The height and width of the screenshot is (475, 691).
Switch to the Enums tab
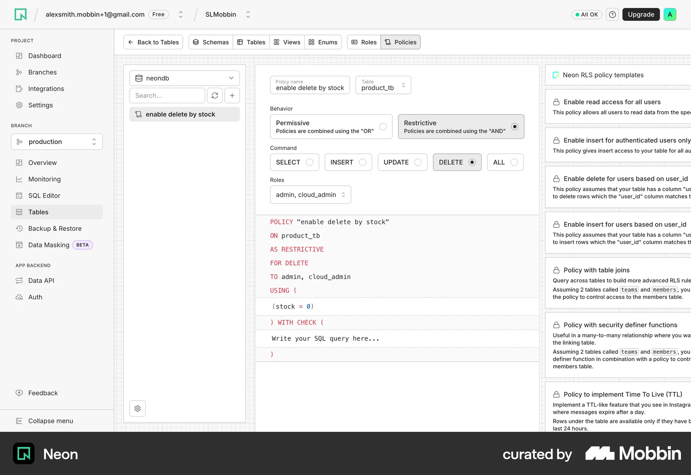click(323, 42)
